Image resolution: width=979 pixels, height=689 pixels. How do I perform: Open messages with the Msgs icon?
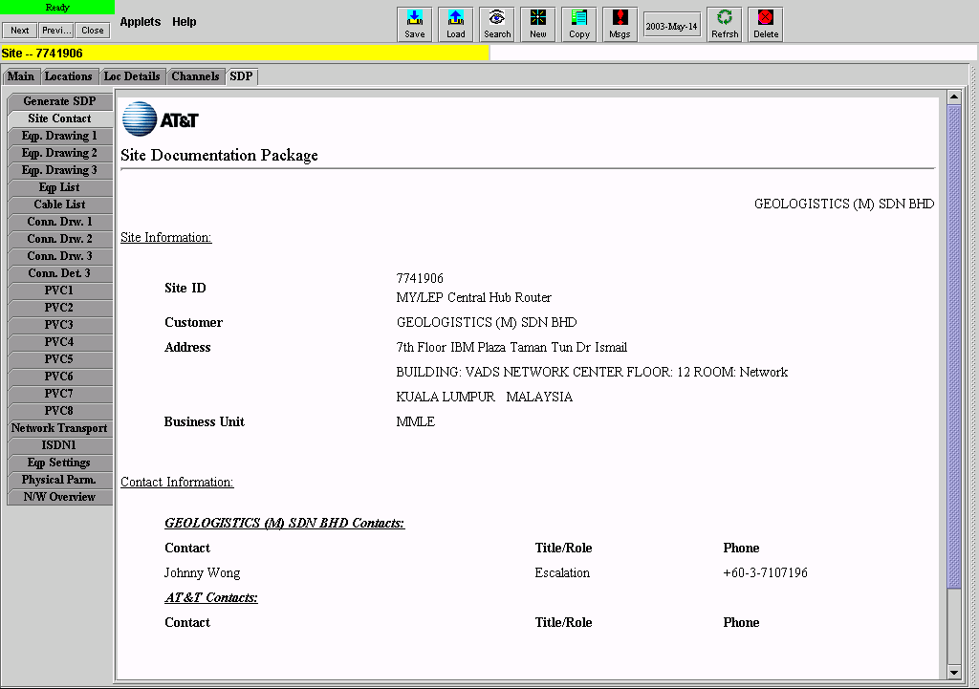620,24
